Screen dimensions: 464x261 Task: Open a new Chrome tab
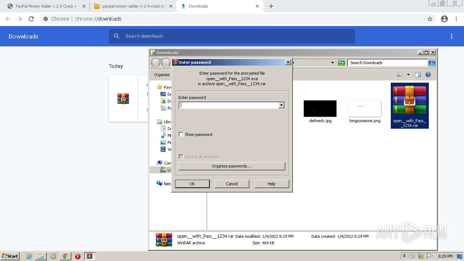tap(271, 6)
